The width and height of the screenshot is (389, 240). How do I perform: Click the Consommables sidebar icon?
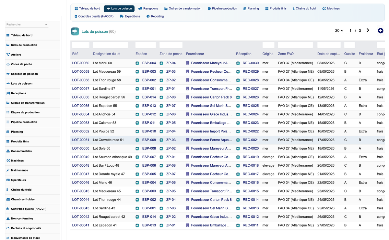pos(8,151)
